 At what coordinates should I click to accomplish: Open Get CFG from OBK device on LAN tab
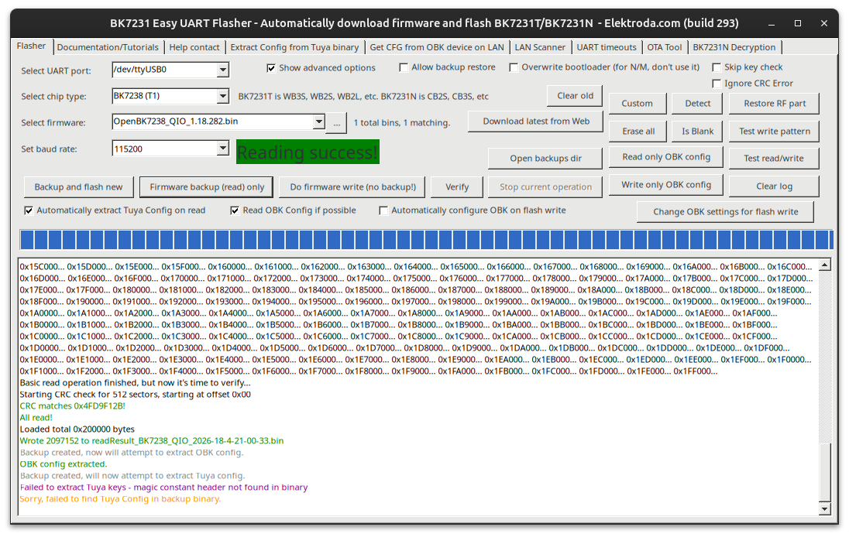click(x=437, y=47)
